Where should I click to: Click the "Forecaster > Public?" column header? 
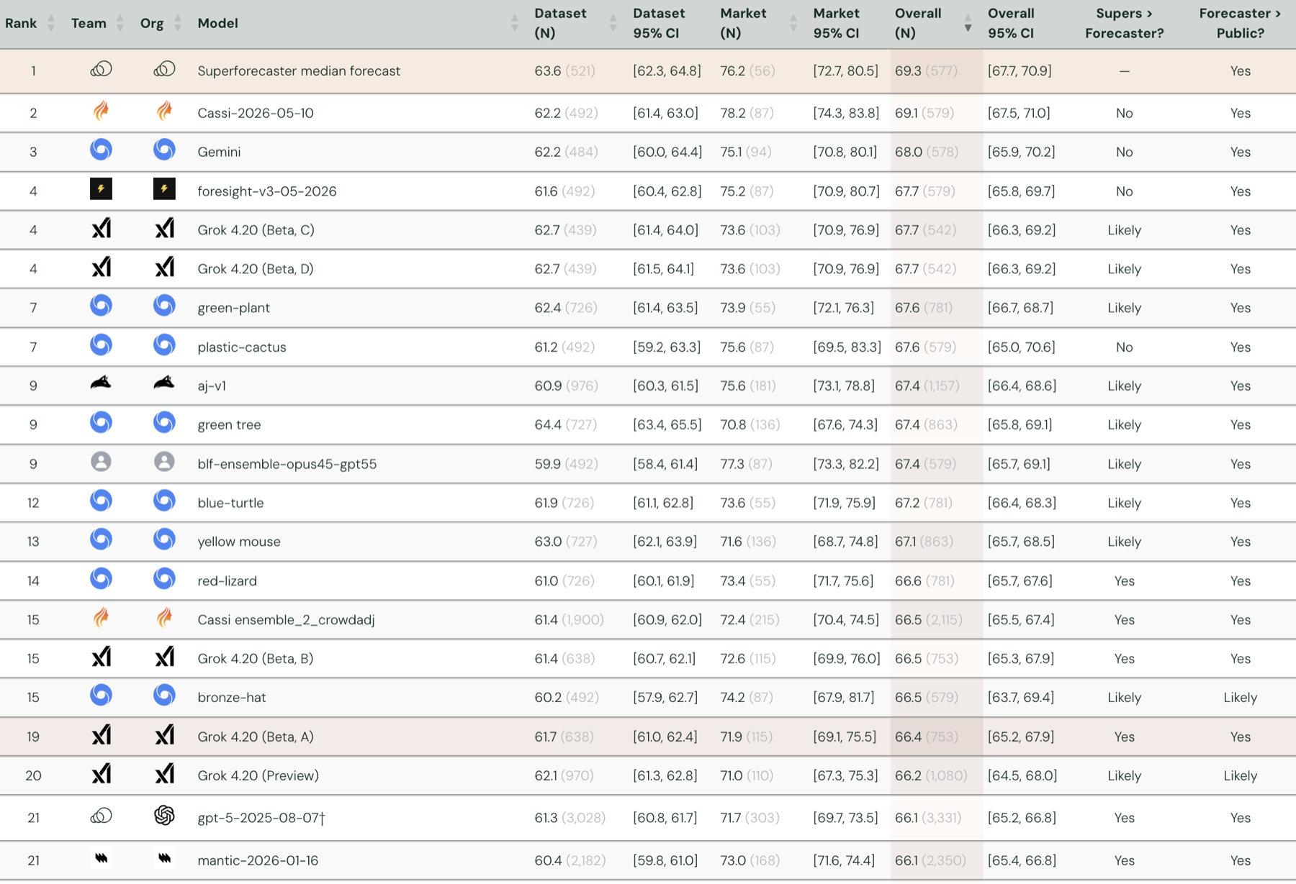[1240, 23]
